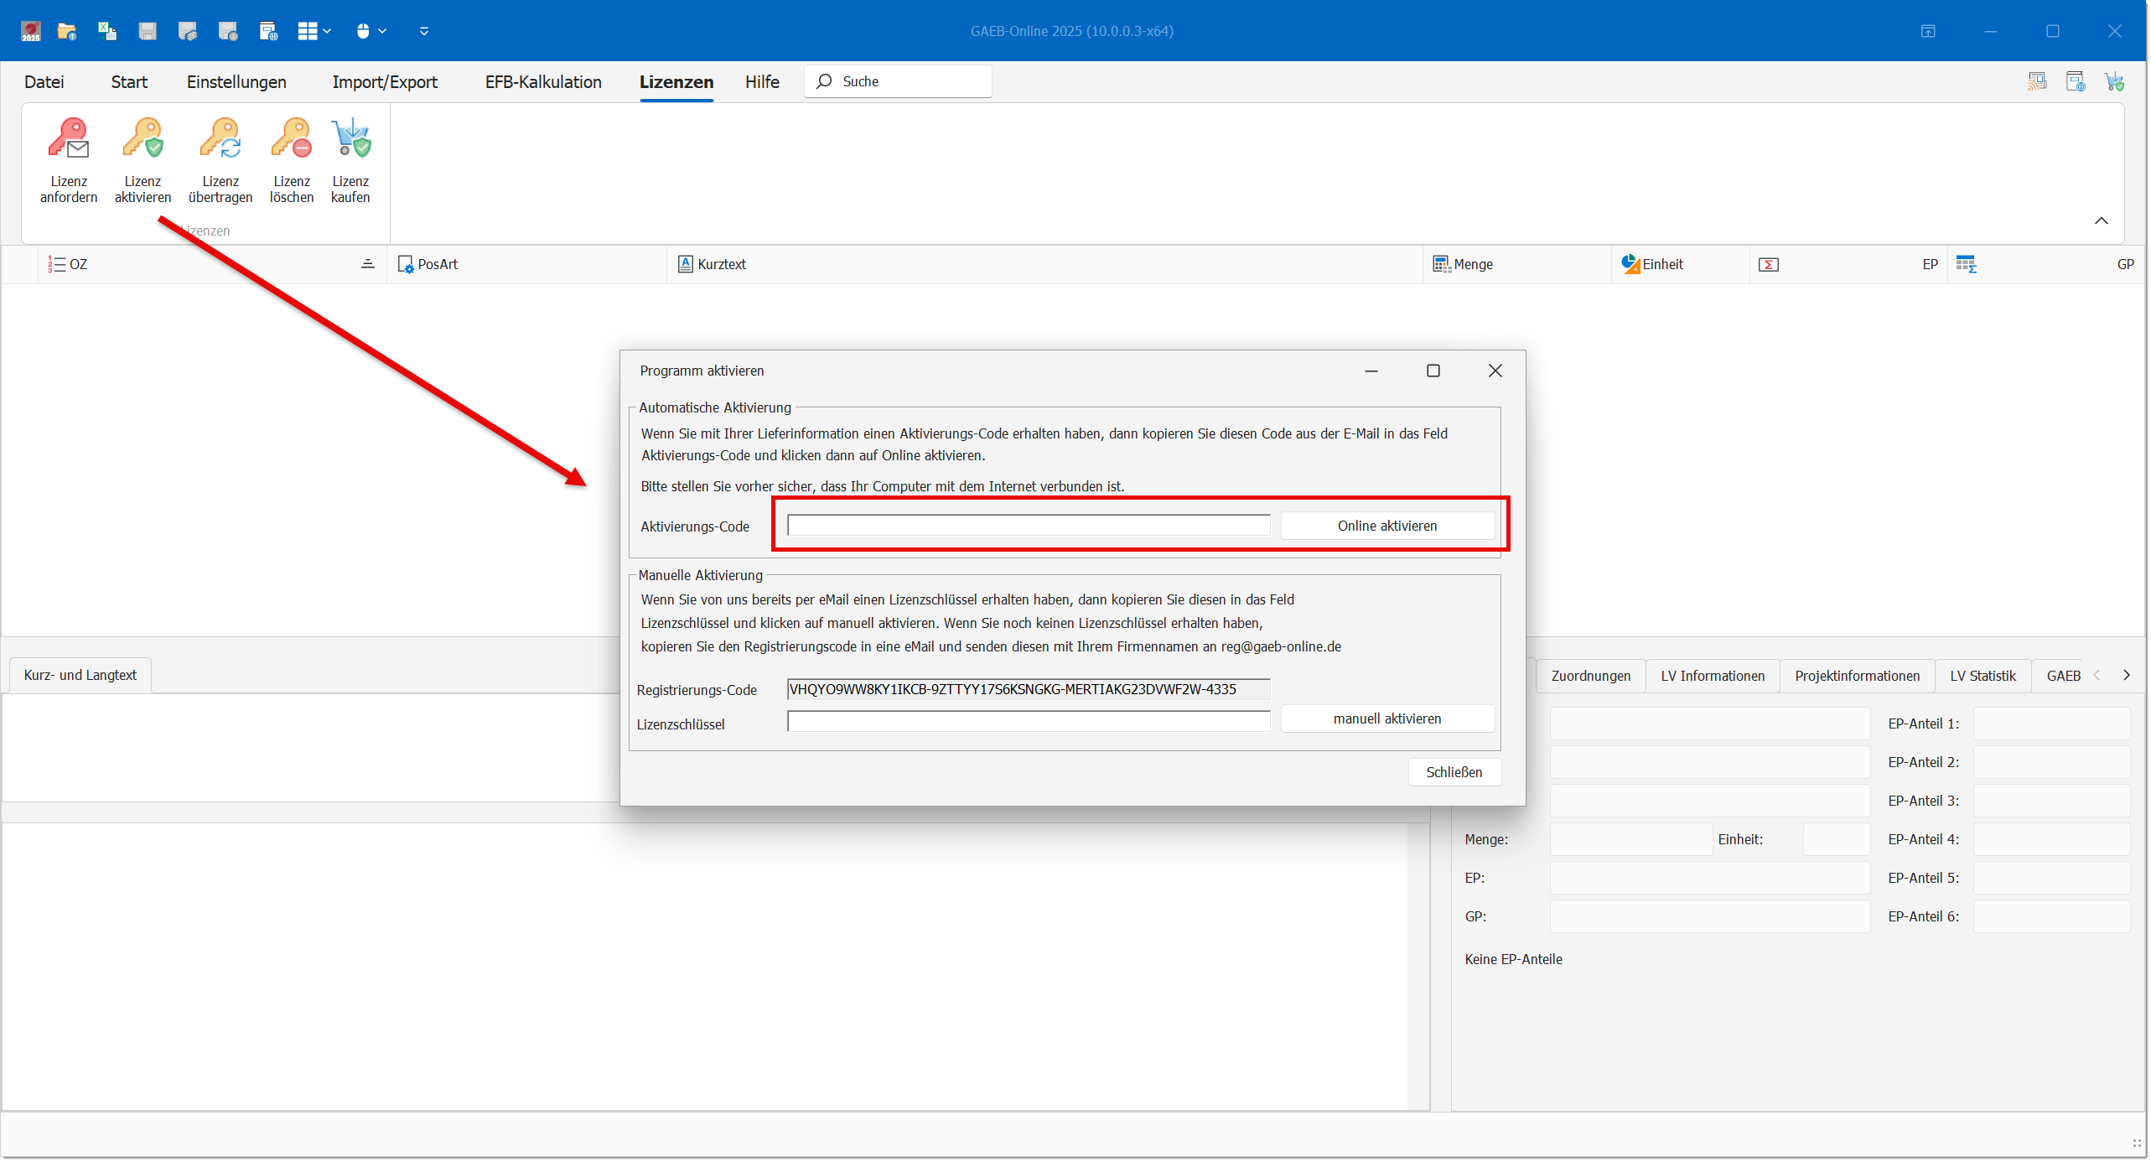Expand the quick access toolbar customize arrow
The width and height of the screenshot is (2151, 1162).
point(424,31)
